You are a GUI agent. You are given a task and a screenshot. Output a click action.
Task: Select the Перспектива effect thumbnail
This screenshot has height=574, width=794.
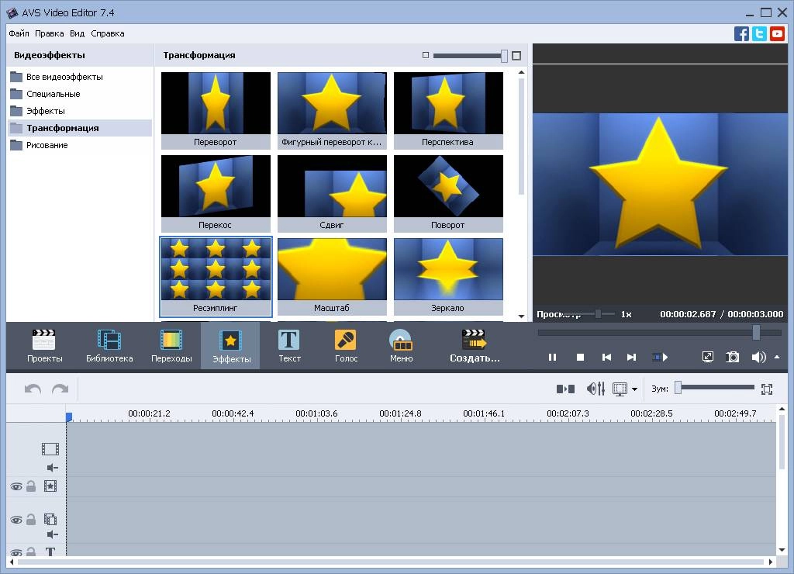[448, 110]
